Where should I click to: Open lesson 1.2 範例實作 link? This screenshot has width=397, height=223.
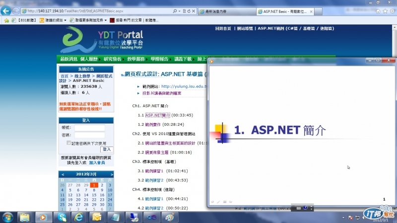tap(153, 125)
